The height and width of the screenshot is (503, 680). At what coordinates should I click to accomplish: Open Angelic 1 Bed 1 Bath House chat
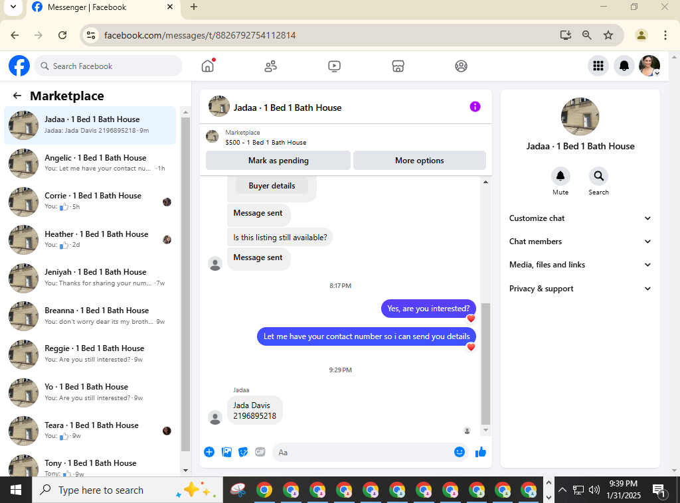pyautogui.click(x=90, y=163)
